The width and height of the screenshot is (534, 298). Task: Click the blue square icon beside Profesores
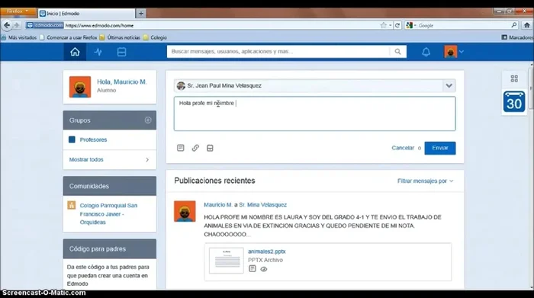72,139
